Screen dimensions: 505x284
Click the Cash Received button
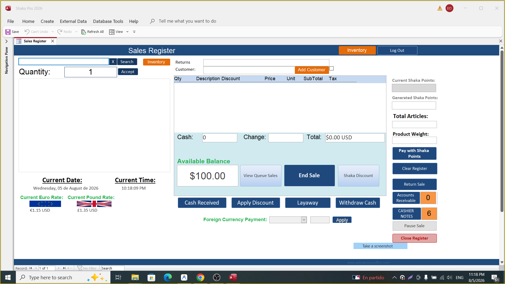pos(202,203)
